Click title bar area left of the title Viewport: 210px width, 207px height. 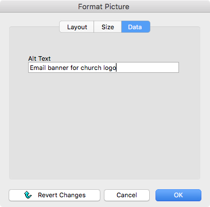[38, 7]
